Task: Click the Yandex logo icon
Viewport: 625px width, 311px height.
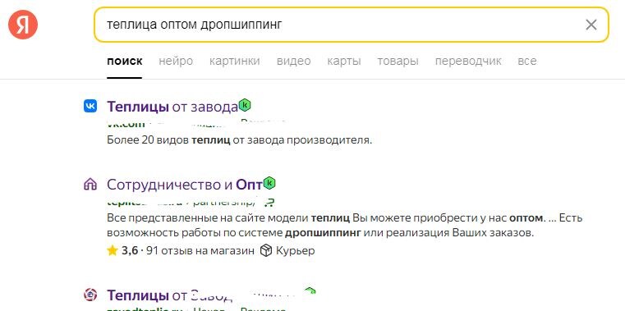Action: coord(23,25)
